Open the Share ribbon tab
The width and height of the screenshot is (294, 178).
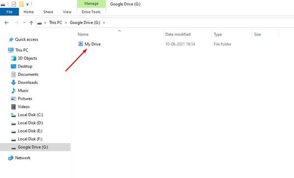tap(48, 12)
